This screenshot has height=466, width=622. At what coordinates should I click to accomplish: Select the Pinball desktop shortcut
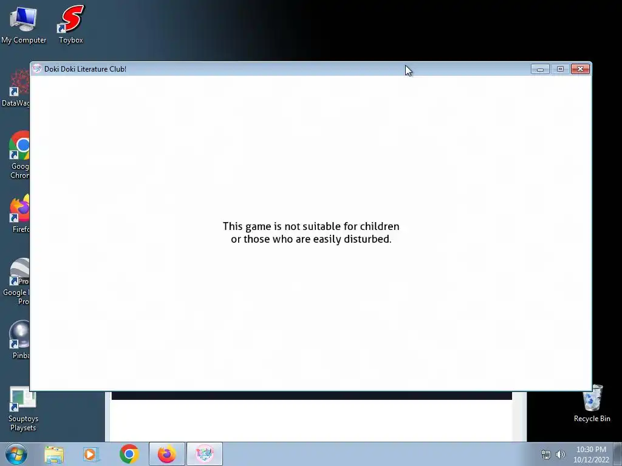pos(20,340)
